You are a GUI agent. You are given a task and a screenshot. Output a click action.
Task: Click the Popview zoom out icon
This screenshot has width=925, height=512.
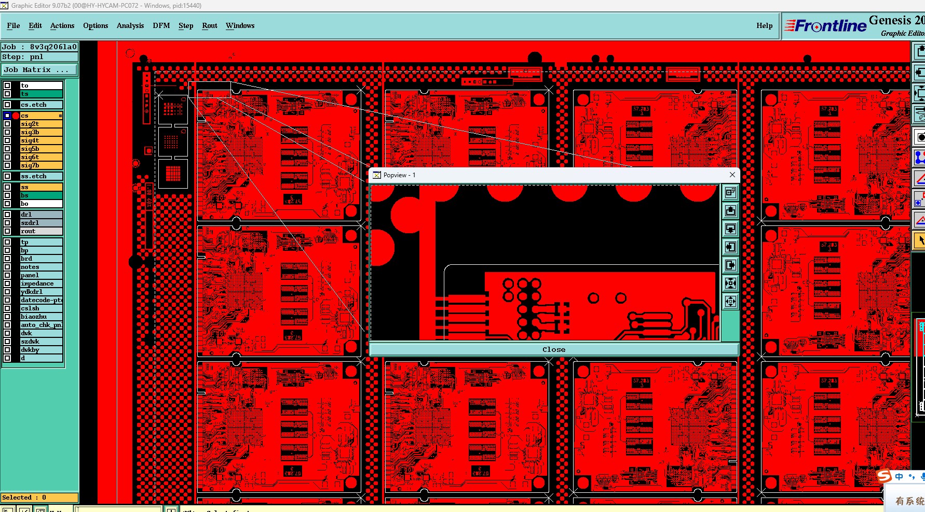[730, 302]
